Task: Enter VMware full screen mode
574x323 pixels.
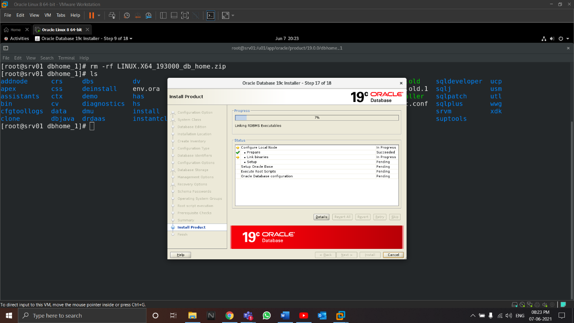Action: click(185, 15)
